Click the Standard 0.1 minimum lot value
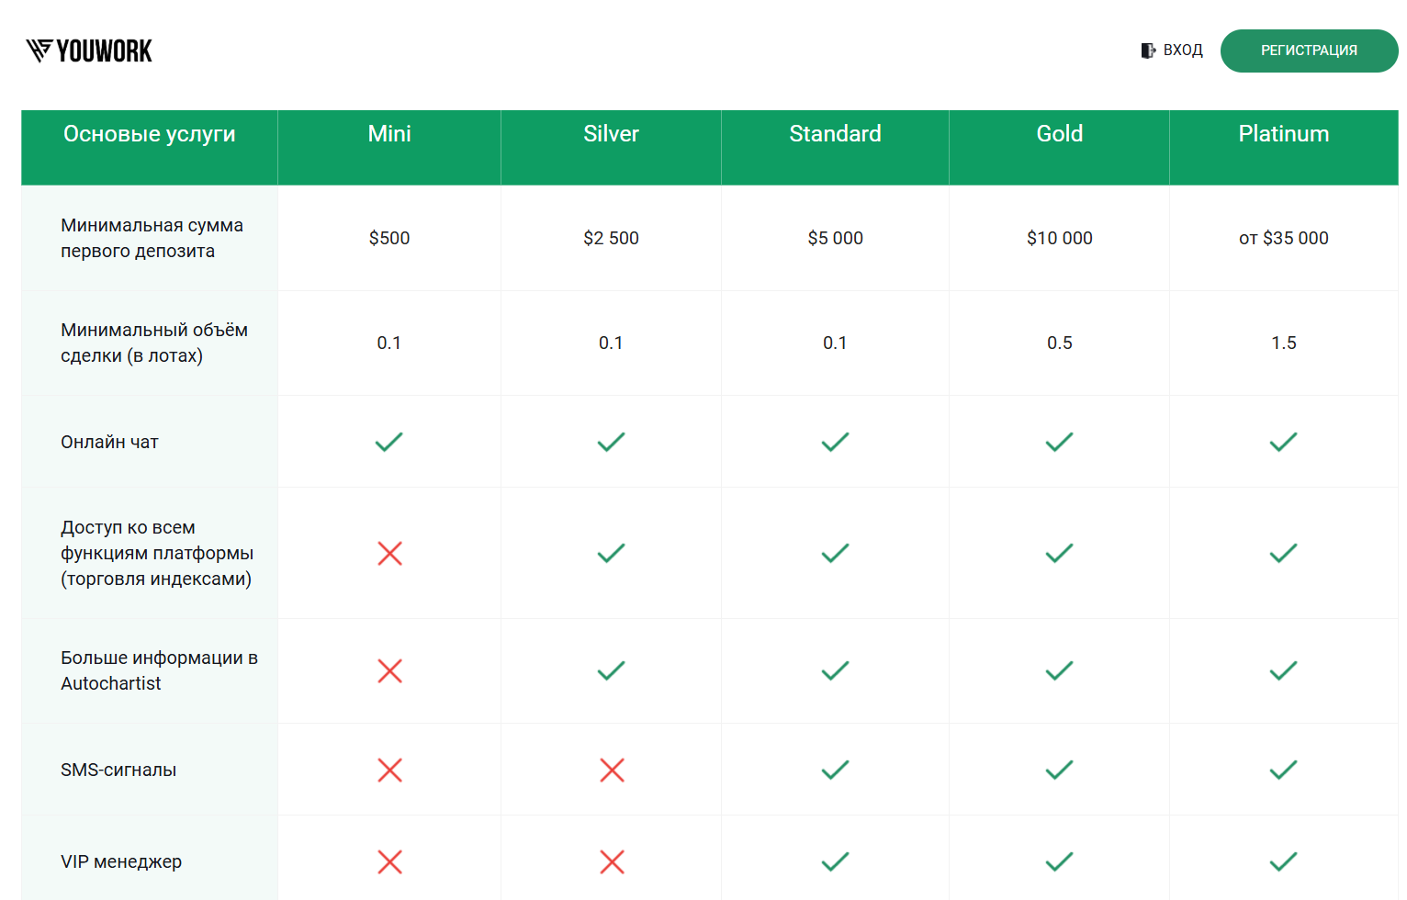Screen dimensions: 1407x900 pos(835,343)
